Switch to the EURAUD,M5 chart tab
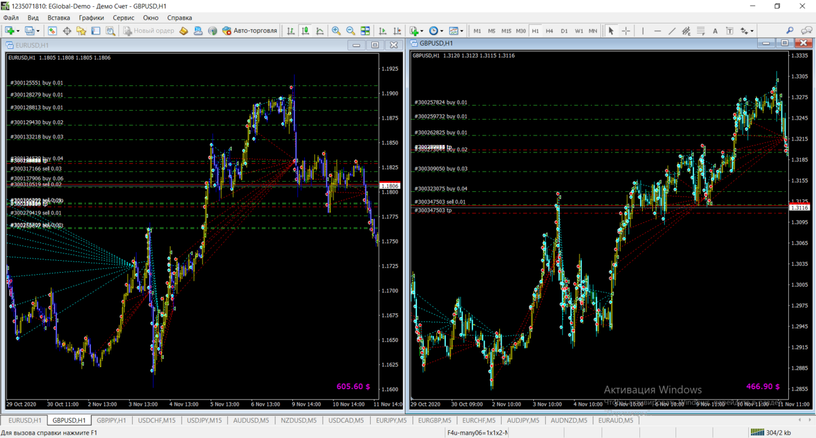816x438 pixels. (x=615, y=420)
